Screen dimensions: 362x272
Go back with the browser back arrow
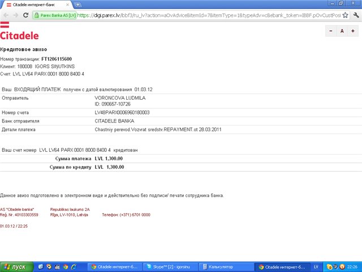click(6, 15)
